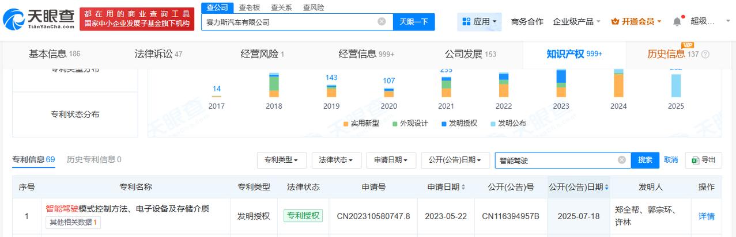Switch to 查关系 search tab
This screenshot has height=237, width=736.
tap(281, 7)
